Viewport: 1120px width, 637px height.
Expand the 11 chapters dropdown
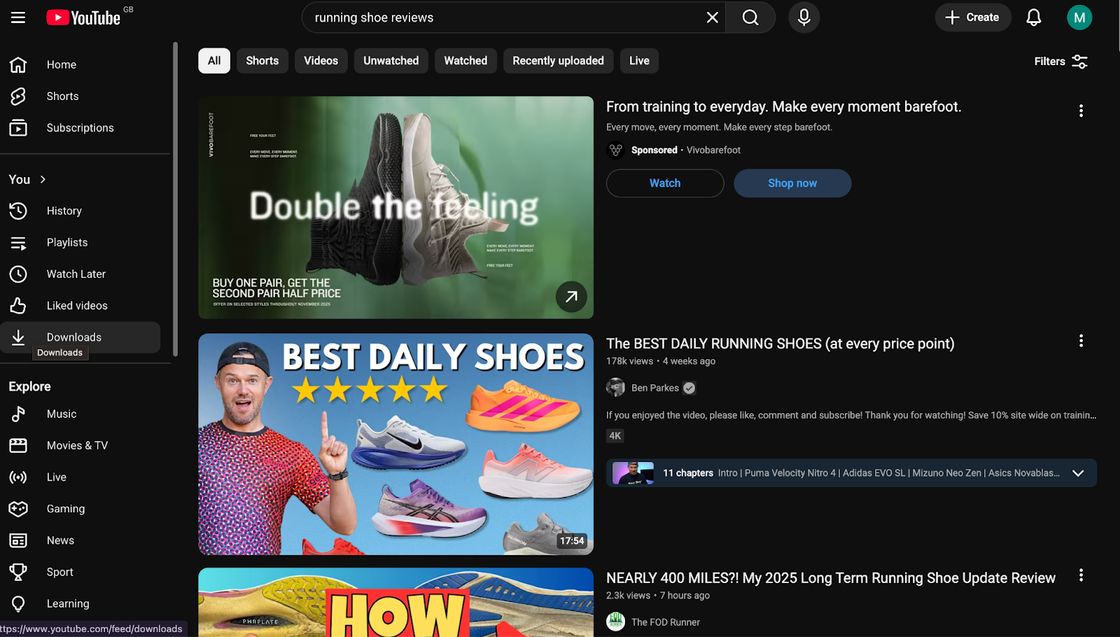point(1078,473)
